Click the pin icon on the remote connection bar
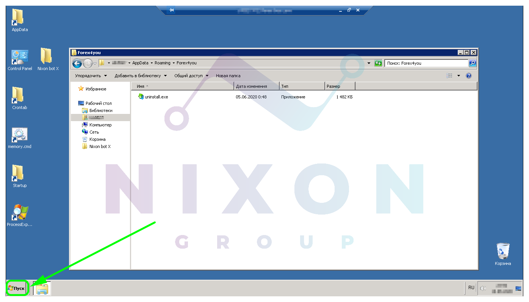Viewport: 529px width, 302px height. 172,10
